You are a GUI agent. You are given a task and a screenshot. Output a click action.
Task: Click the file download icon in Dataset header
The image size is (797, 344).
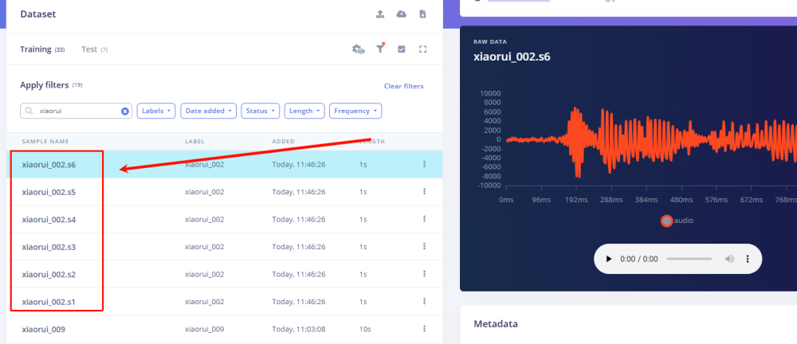[422, 14]
